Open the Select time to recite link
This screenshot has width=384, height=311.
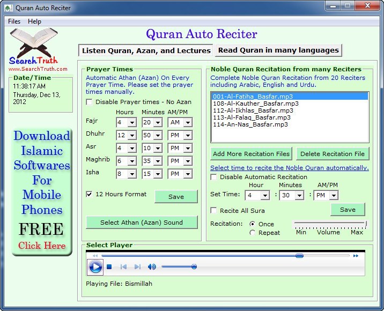(x=290, y=168)
